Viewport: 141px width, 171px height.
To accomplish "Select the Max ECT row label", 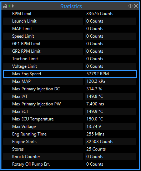I will click(20, 111).
